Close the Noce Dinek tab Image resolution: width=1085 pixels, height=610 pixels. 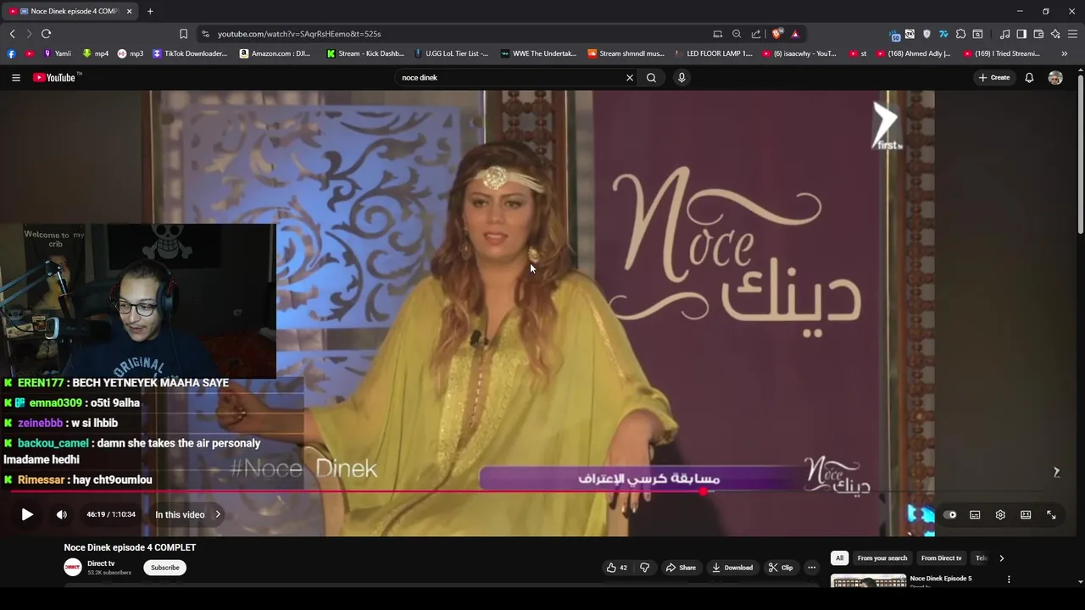click(129, 11)
